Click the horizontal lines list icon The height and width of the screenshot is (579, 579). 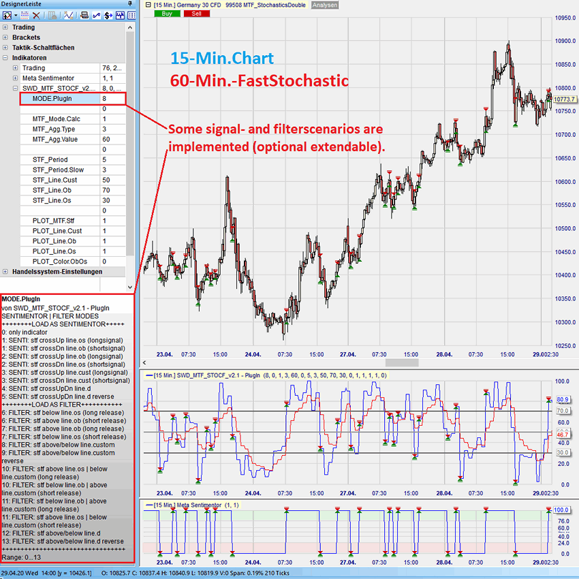(25, 15)
